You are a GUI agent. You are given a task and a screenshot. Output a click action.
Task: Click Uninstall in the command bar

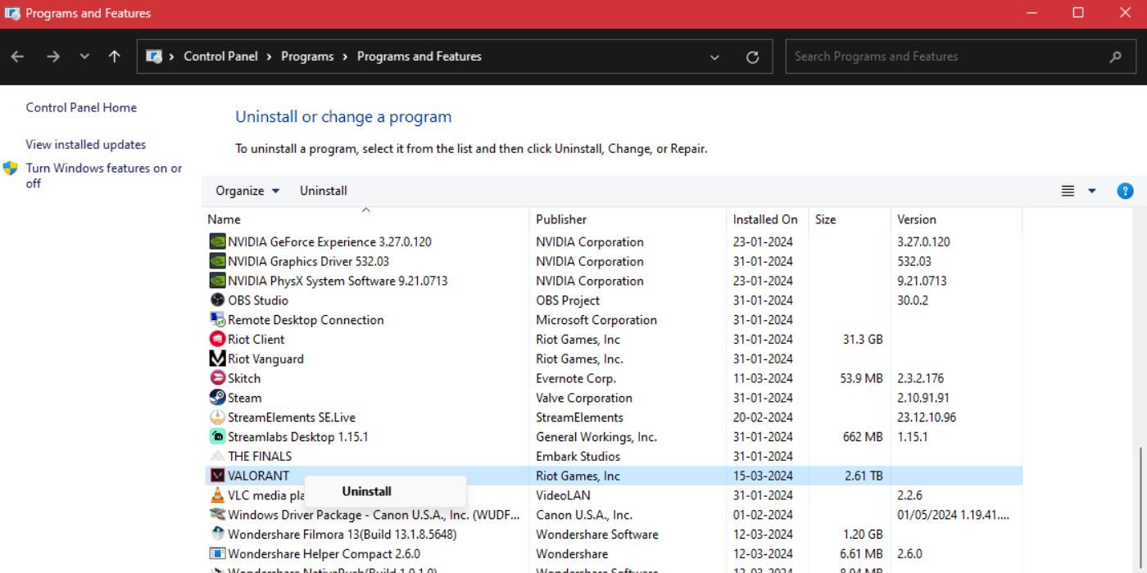pos(322,190)
